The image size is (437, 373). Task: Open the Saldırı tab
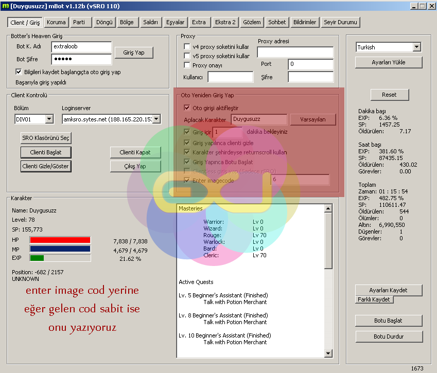(150, 22)
